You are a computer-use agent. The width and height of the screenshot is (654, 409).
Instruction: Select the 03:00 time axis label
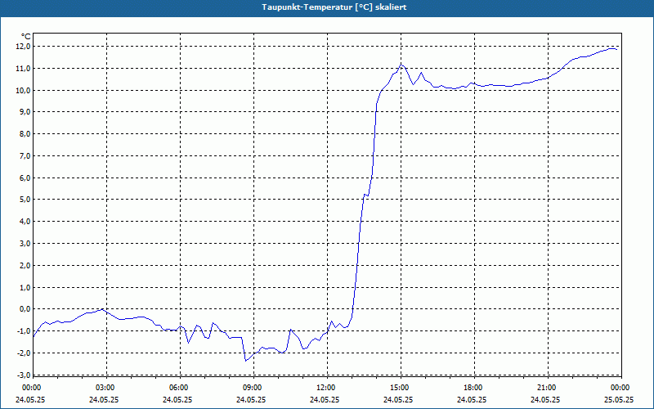105,388
